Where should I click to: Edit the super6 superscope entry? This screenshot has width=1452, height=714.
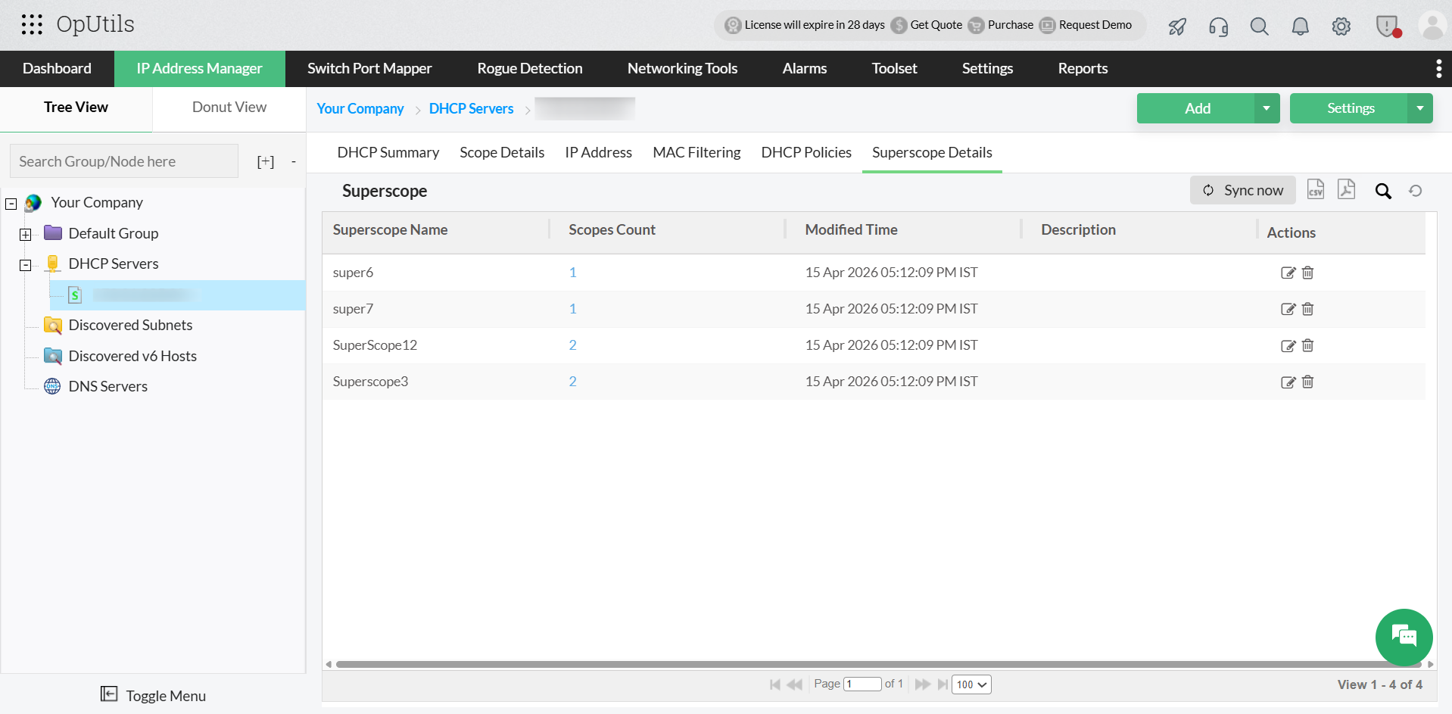click(x=1288, y=273)
